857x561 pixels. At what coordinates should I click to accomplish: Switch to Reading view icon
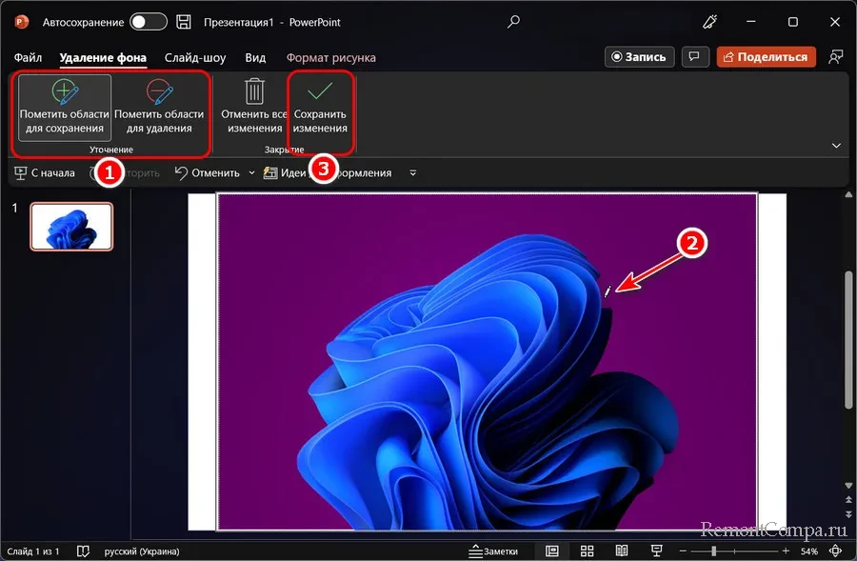[x=622, y=551]
